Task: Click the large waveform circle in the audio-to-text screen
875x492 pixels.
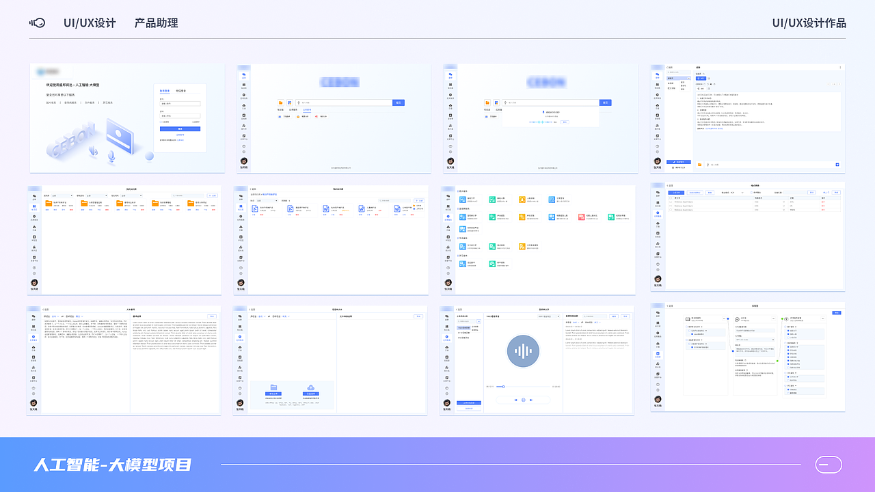Action: 523,351
